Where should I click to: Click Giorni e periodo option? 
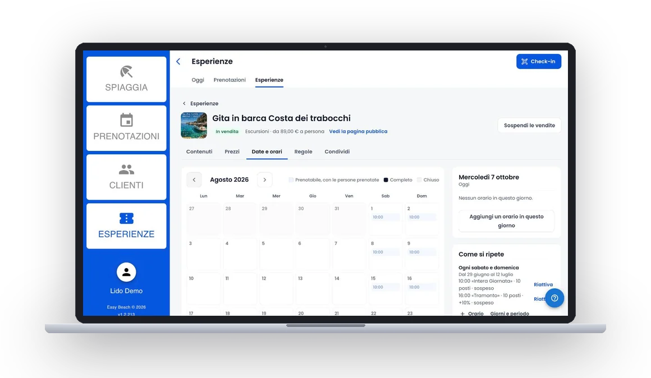click(x=510, y=314)
